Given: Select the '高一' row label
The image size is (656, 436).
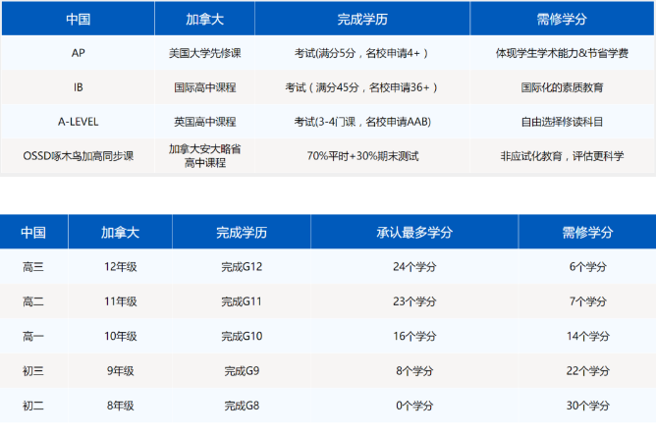Looking at the screenshot, I should click(x=33, y=337).
